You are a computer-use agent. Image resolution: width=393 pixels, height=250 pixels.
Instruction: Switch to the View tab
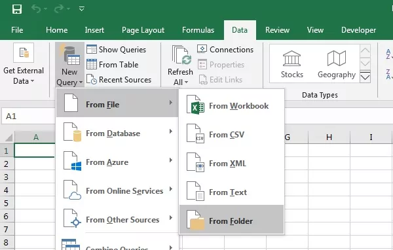pos(315,30)
